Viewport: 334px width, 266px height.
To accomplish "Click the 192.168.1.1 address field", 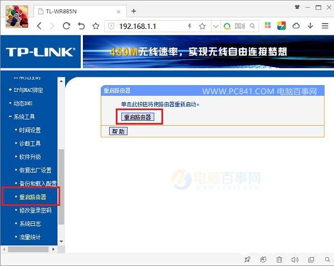I will [x=145, y=26].
